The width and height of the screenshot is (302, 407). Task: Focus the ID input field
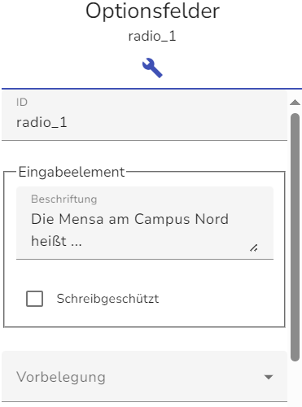(x=144, y=116)
